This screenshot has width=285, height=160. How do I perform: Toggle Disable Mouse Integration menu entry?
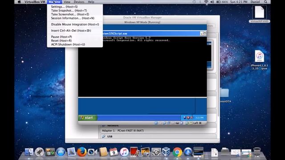[75, 24]
